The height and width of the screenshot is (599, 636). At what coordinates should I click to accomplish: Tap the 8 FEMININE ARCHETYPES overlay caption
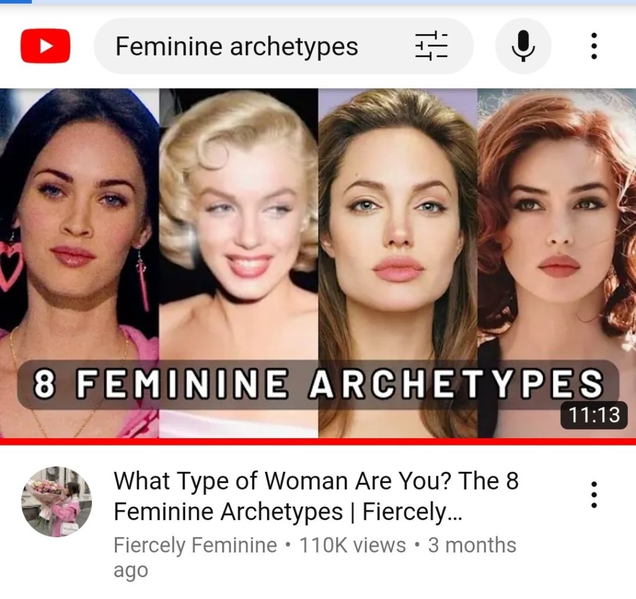(318, 384)
